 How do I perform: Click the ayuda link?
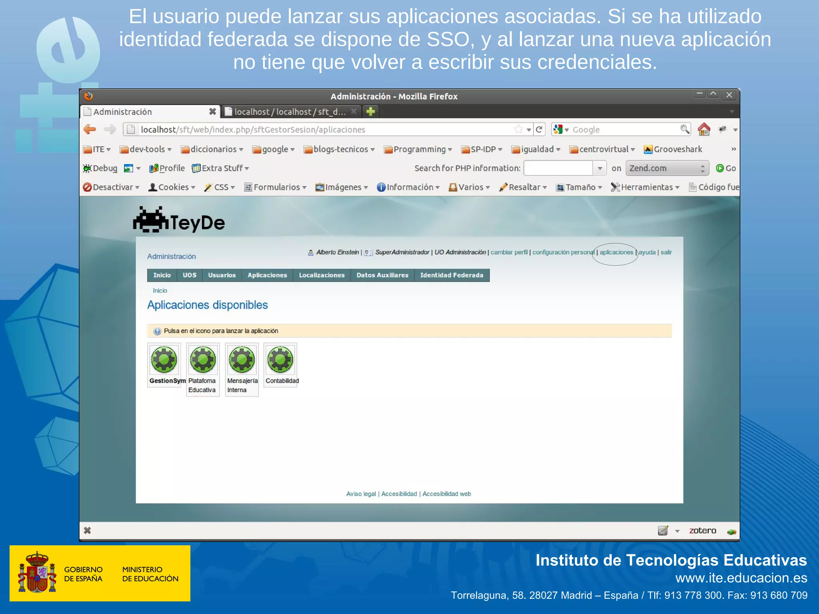click(x=647, y=252)
